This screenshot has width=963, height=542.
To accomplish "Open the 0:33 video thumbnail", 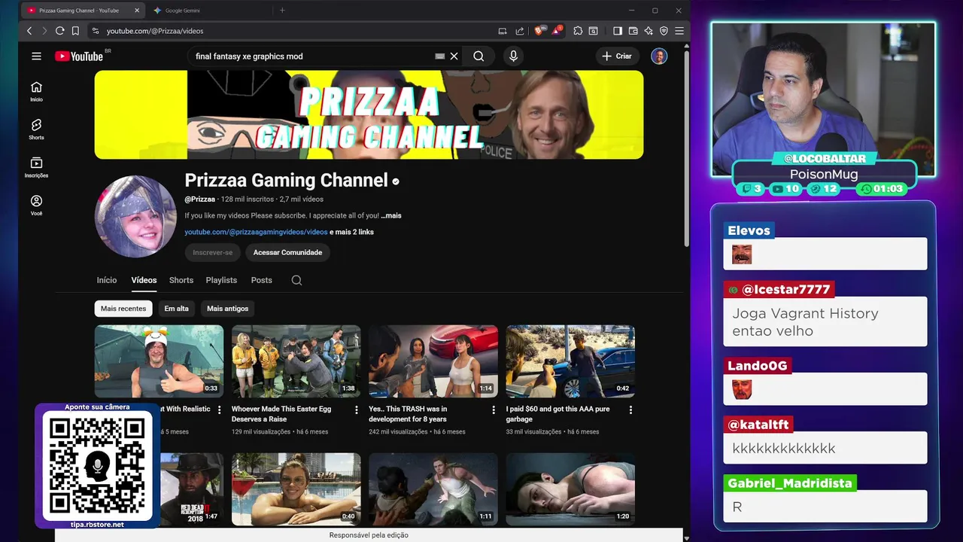I will point(159,361).
